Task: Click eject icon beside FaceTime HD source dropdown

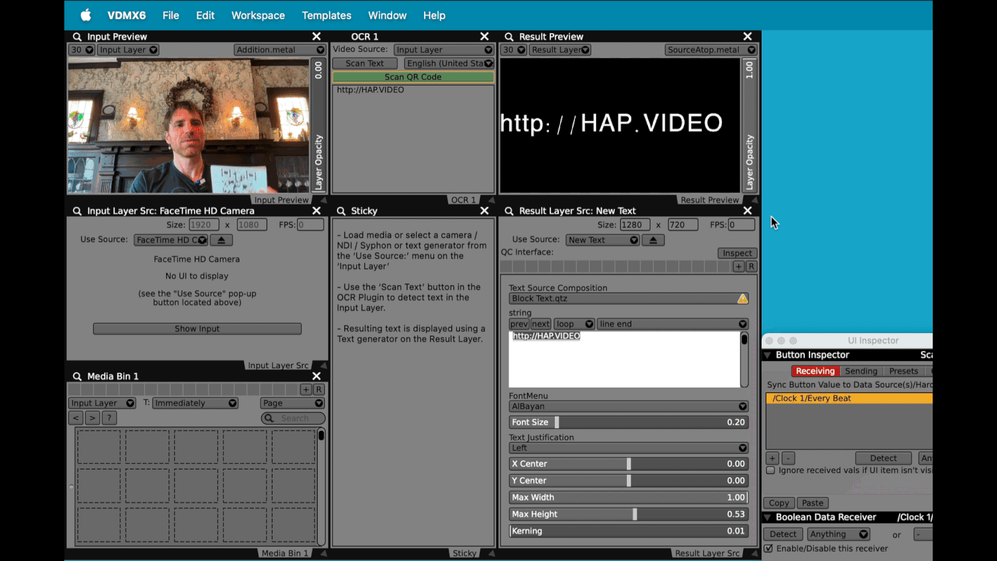Action: click(x=221, y=240)
